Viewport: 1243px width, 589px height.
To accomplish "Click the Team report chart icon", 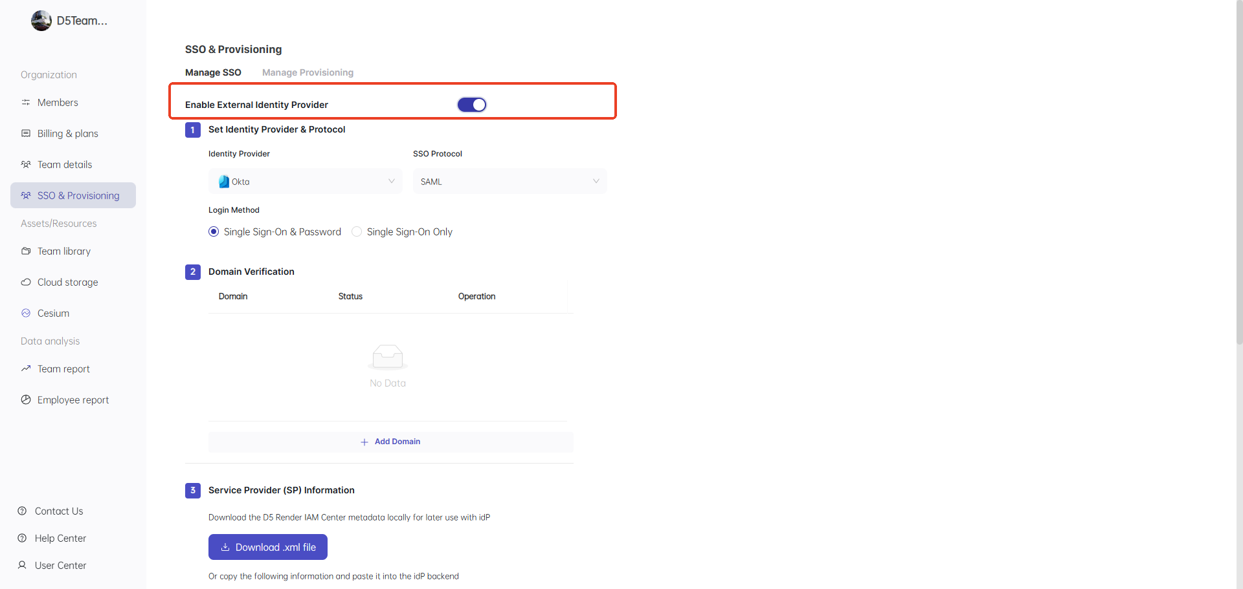I will click(x=26, y=369).
